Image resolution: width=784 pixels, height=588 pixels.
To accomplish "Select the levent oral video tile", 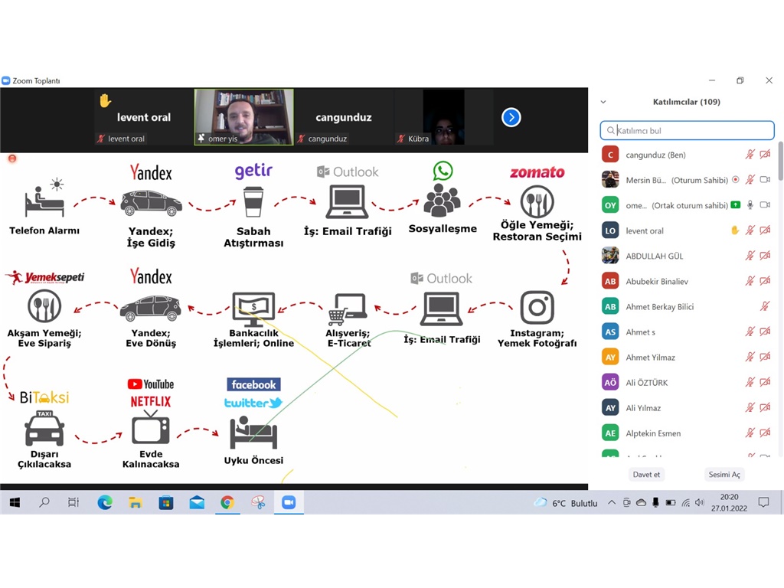I will click(144, 117).
